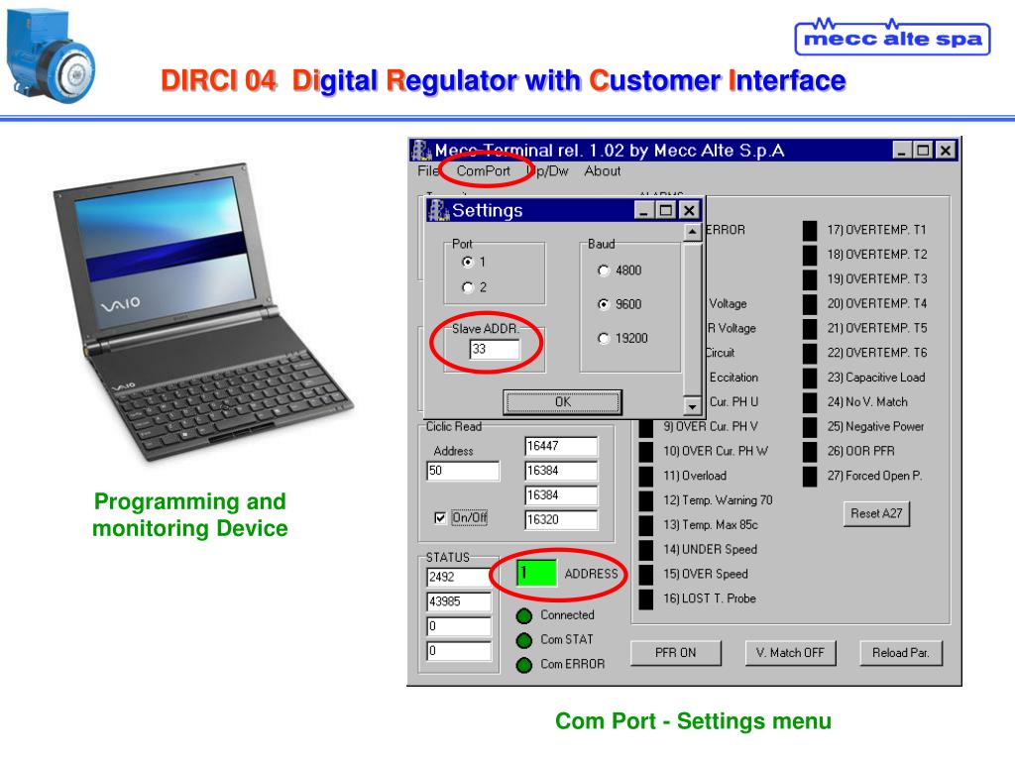Click alarm indicator 20) OVERTEMP. T4
The height and width of the screenshot is (761, 1015).
[809, 304]
